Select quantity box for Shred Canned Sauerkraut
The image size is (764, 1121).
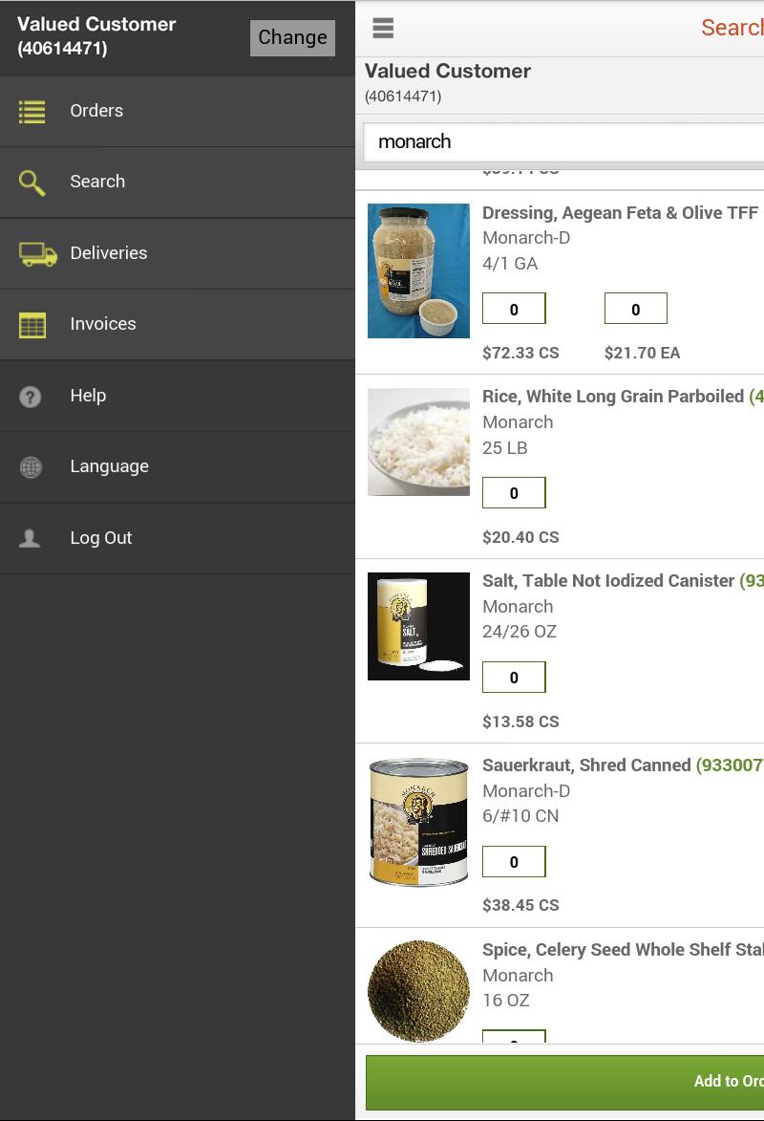(514, 862)
